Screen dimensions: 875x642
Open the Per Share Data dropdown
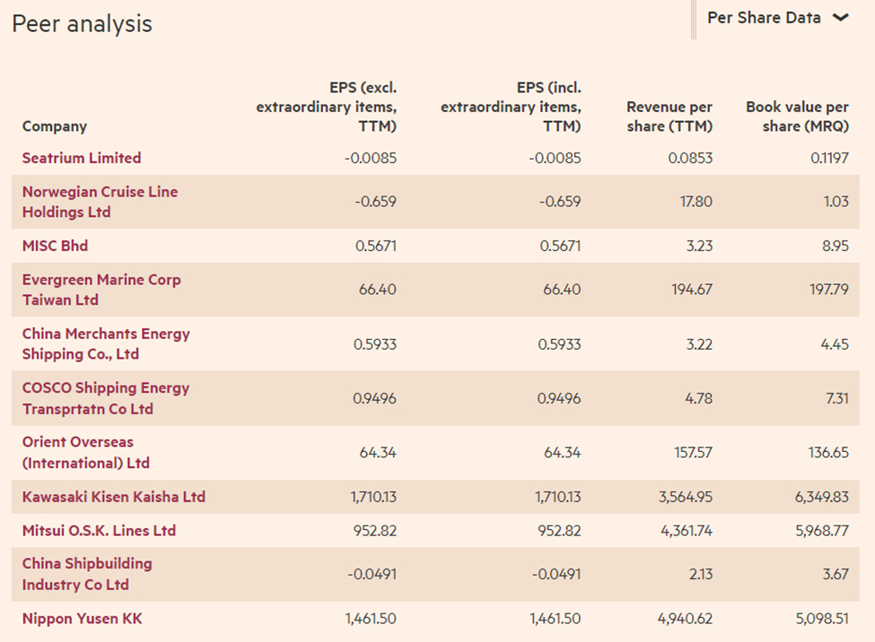[x=778, y=18]
